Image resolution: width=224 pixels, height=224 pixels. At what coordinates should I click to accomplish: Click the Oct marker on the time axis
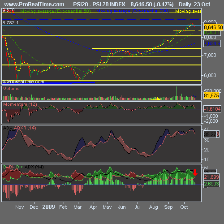[184, 207]
